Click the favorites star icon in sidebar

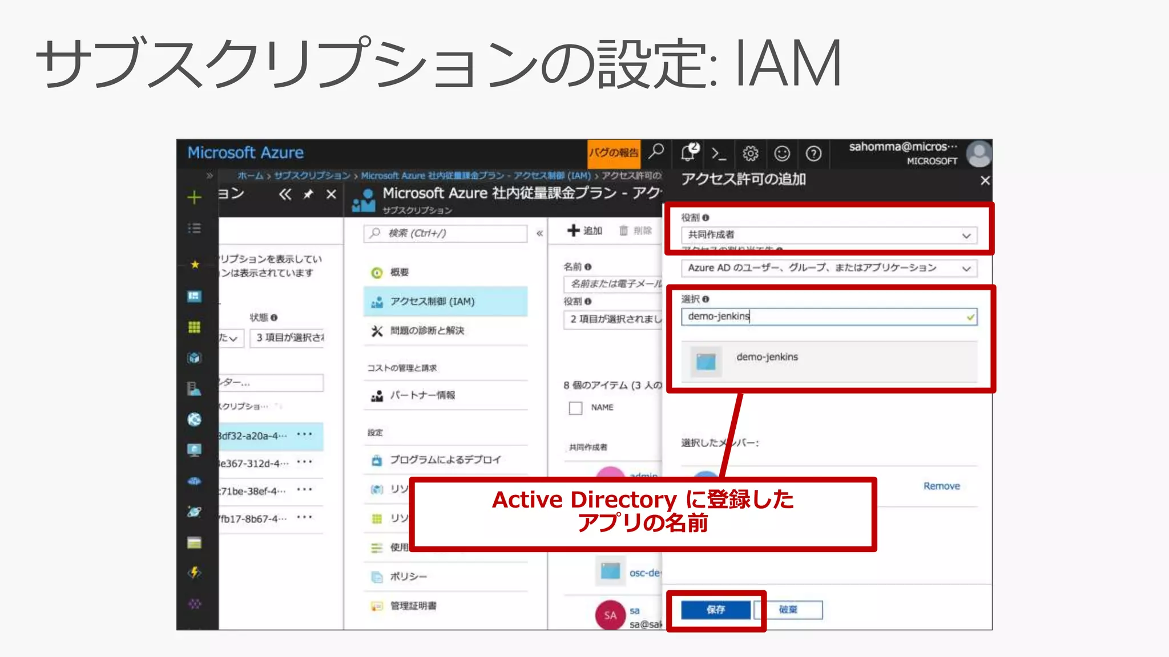coord(195,264)
